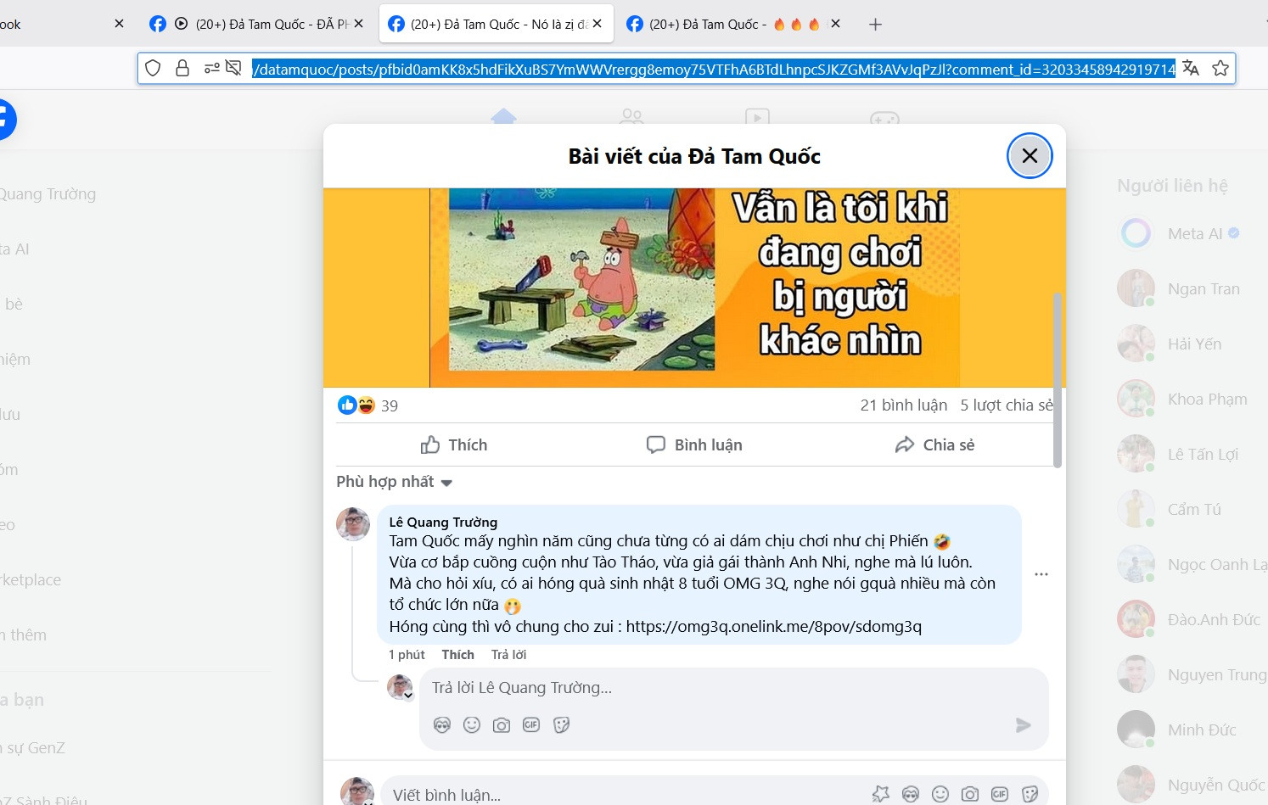Click Thích under Lê Quang Trường's comment
This screenshot has height=805, width=1268.
point(457,655)
